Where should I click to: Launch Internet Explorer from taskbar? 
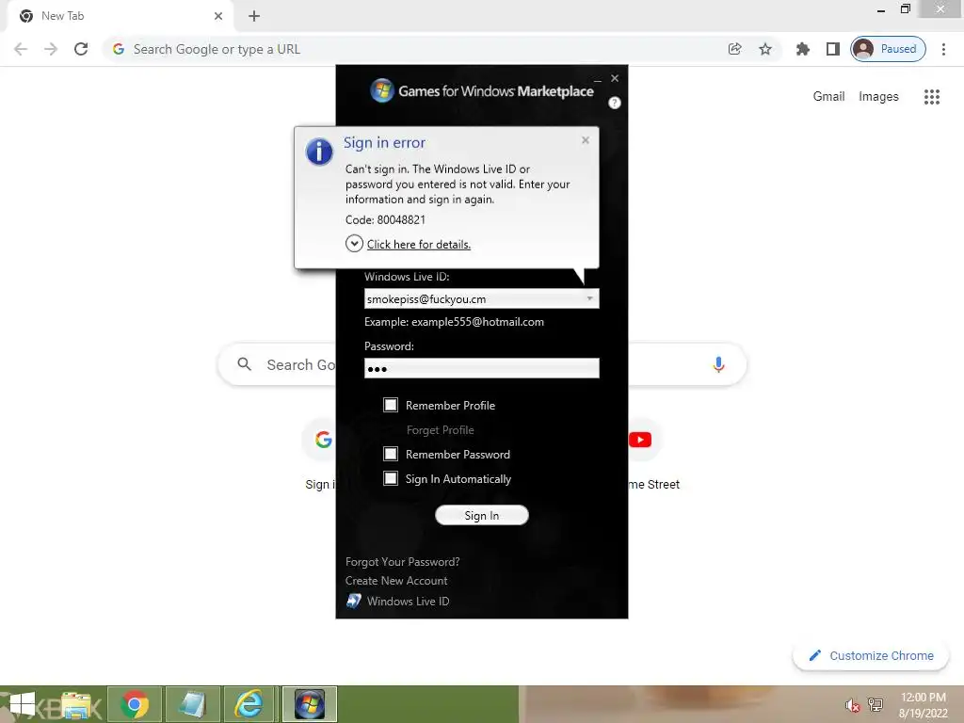pyautogui.click(x=249, y=704)
